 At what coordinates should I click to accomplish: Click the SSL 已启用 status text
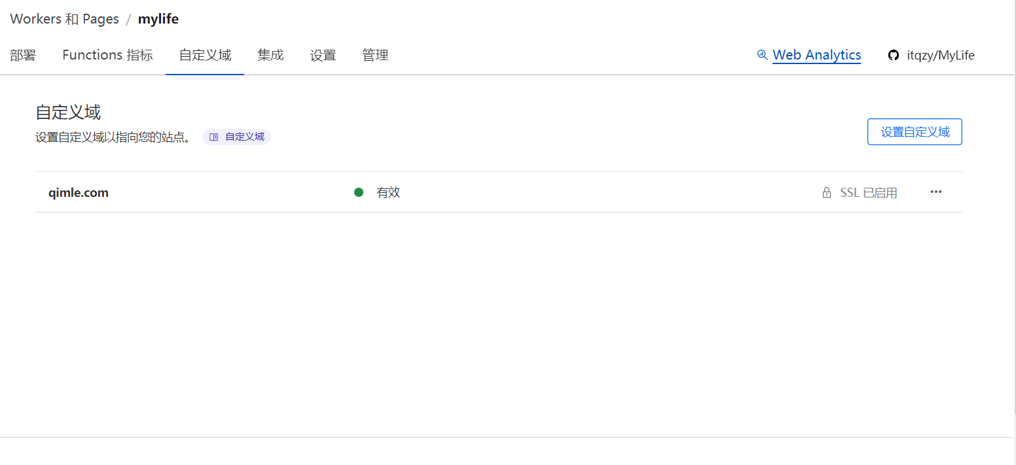[x=869, y=193]
